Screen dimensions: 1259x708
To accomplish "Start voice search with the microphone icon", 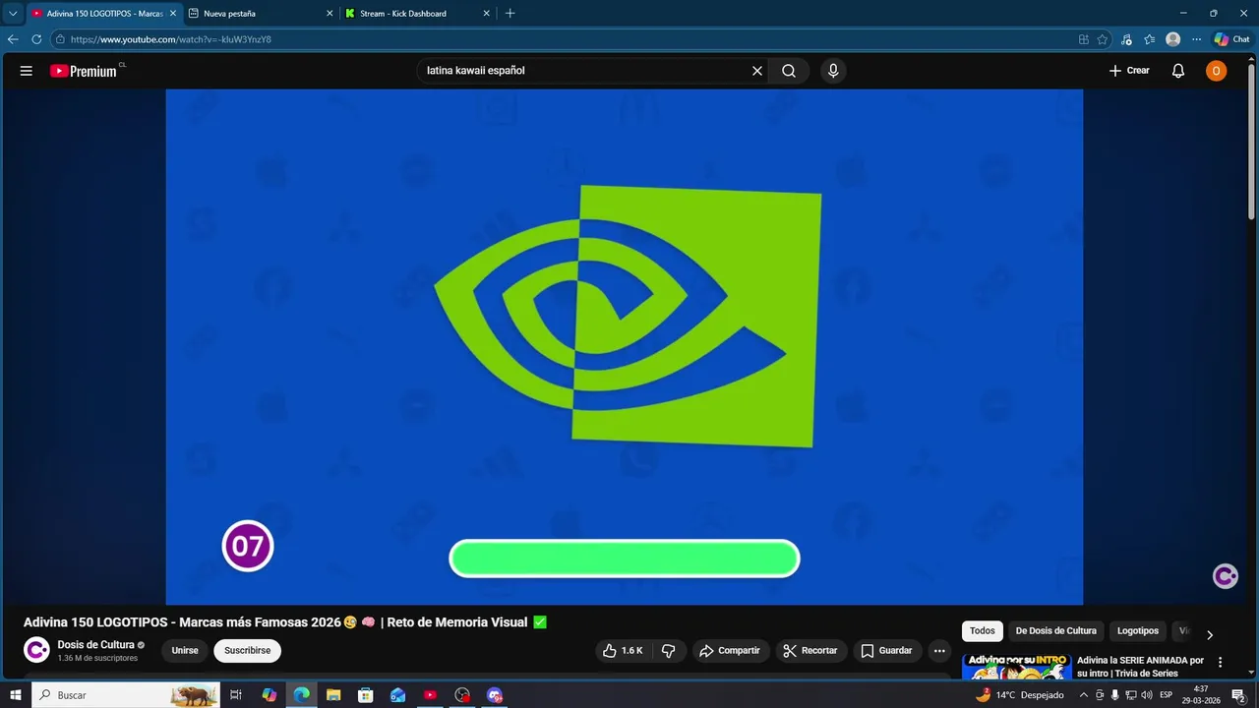I will (x=833, y=71).
